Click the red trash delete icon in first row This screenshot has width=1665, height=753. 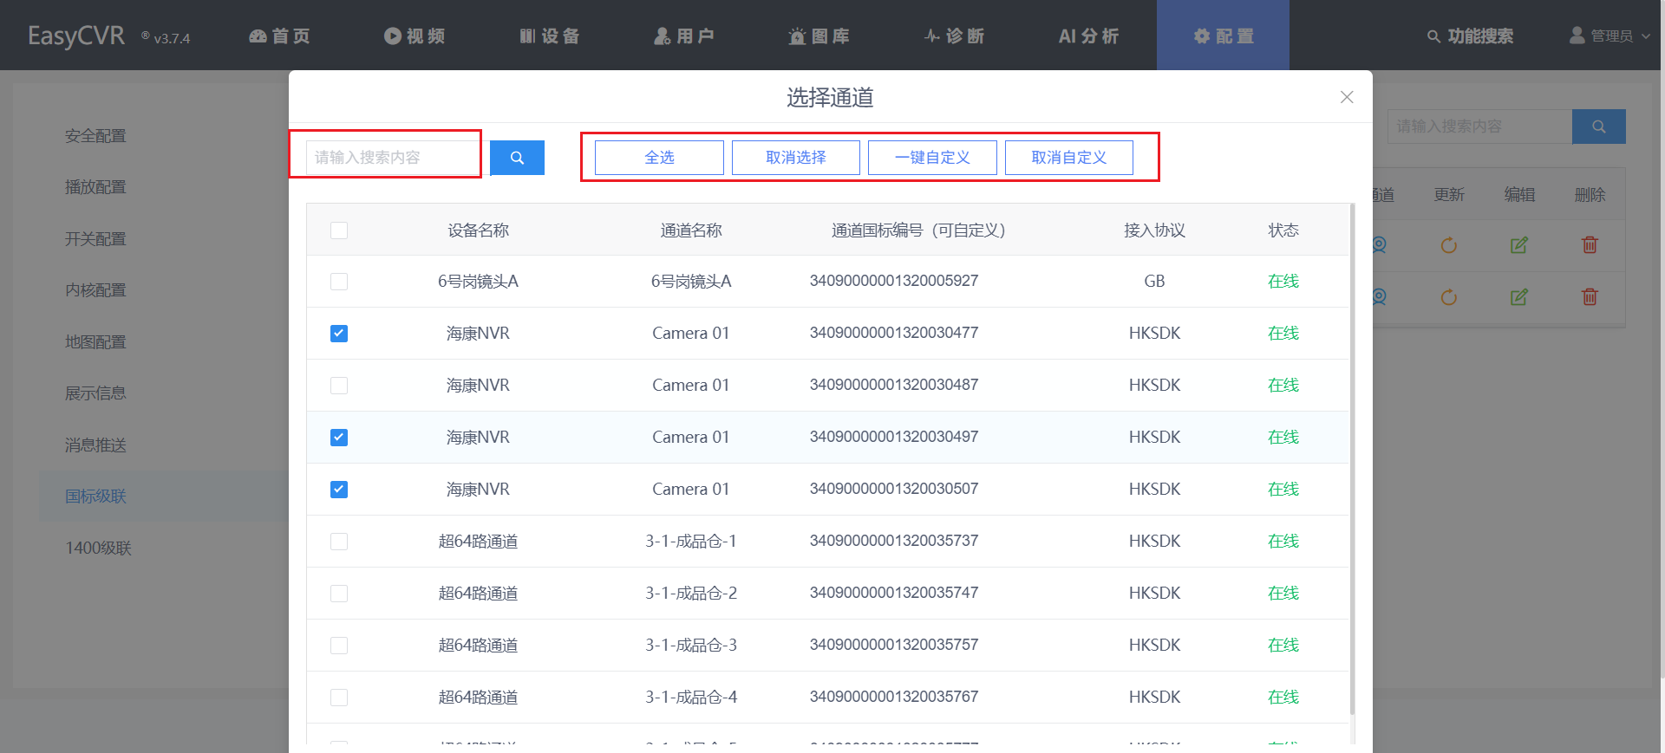tap(1589, 245)
